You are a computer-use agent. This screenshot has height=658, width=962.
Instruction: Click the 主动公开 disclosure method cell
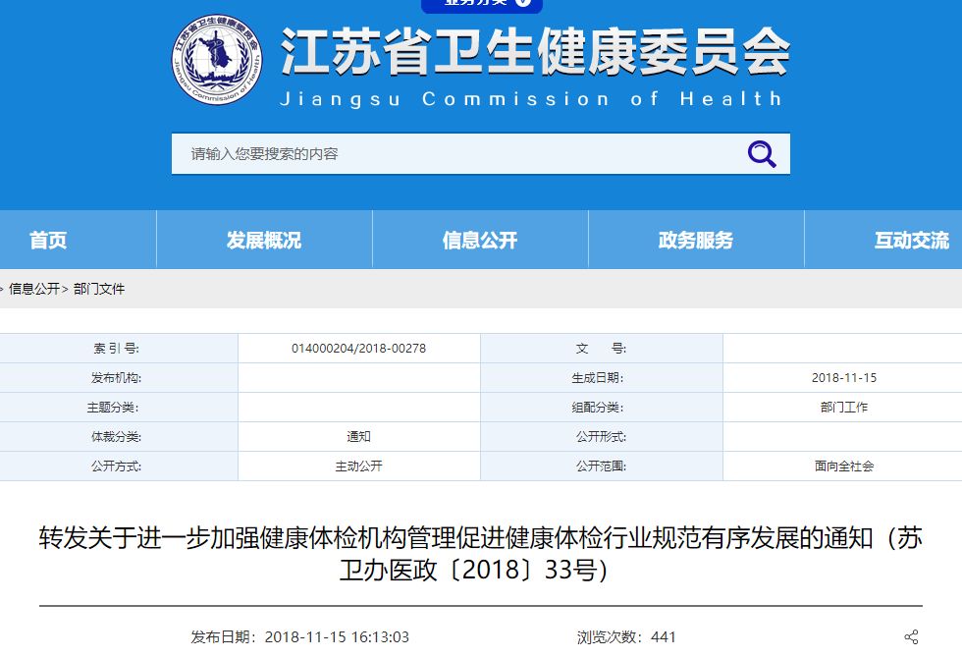[x=358, y=466]
